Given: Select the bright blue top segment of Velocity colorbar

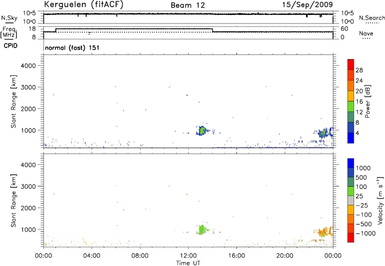Looking at the screenshot, I should pyautogui.click(x=351, y=163).
